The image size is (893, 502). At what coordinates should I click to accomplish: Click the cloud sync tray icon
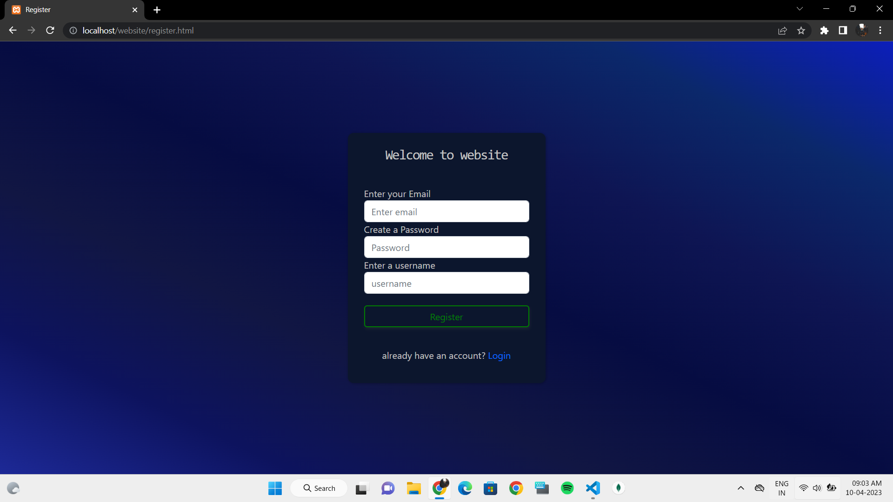760,488
